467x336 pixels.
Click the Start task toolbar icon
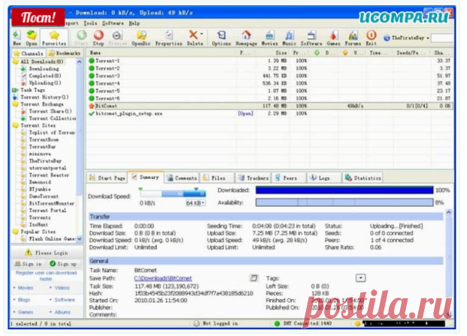(81, 38)
